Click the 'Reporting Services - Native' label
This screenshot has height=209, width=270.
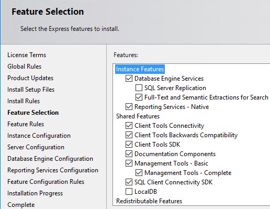click(x=172, y=107)
